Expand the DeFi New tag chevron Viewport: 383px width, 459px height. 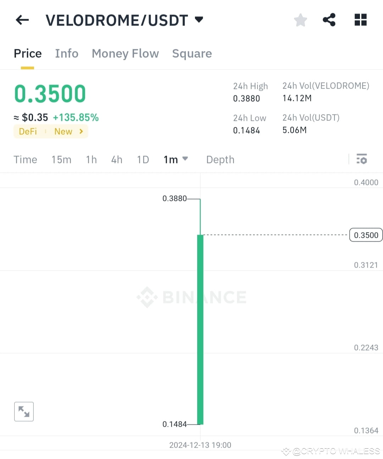tap(81, 131)
